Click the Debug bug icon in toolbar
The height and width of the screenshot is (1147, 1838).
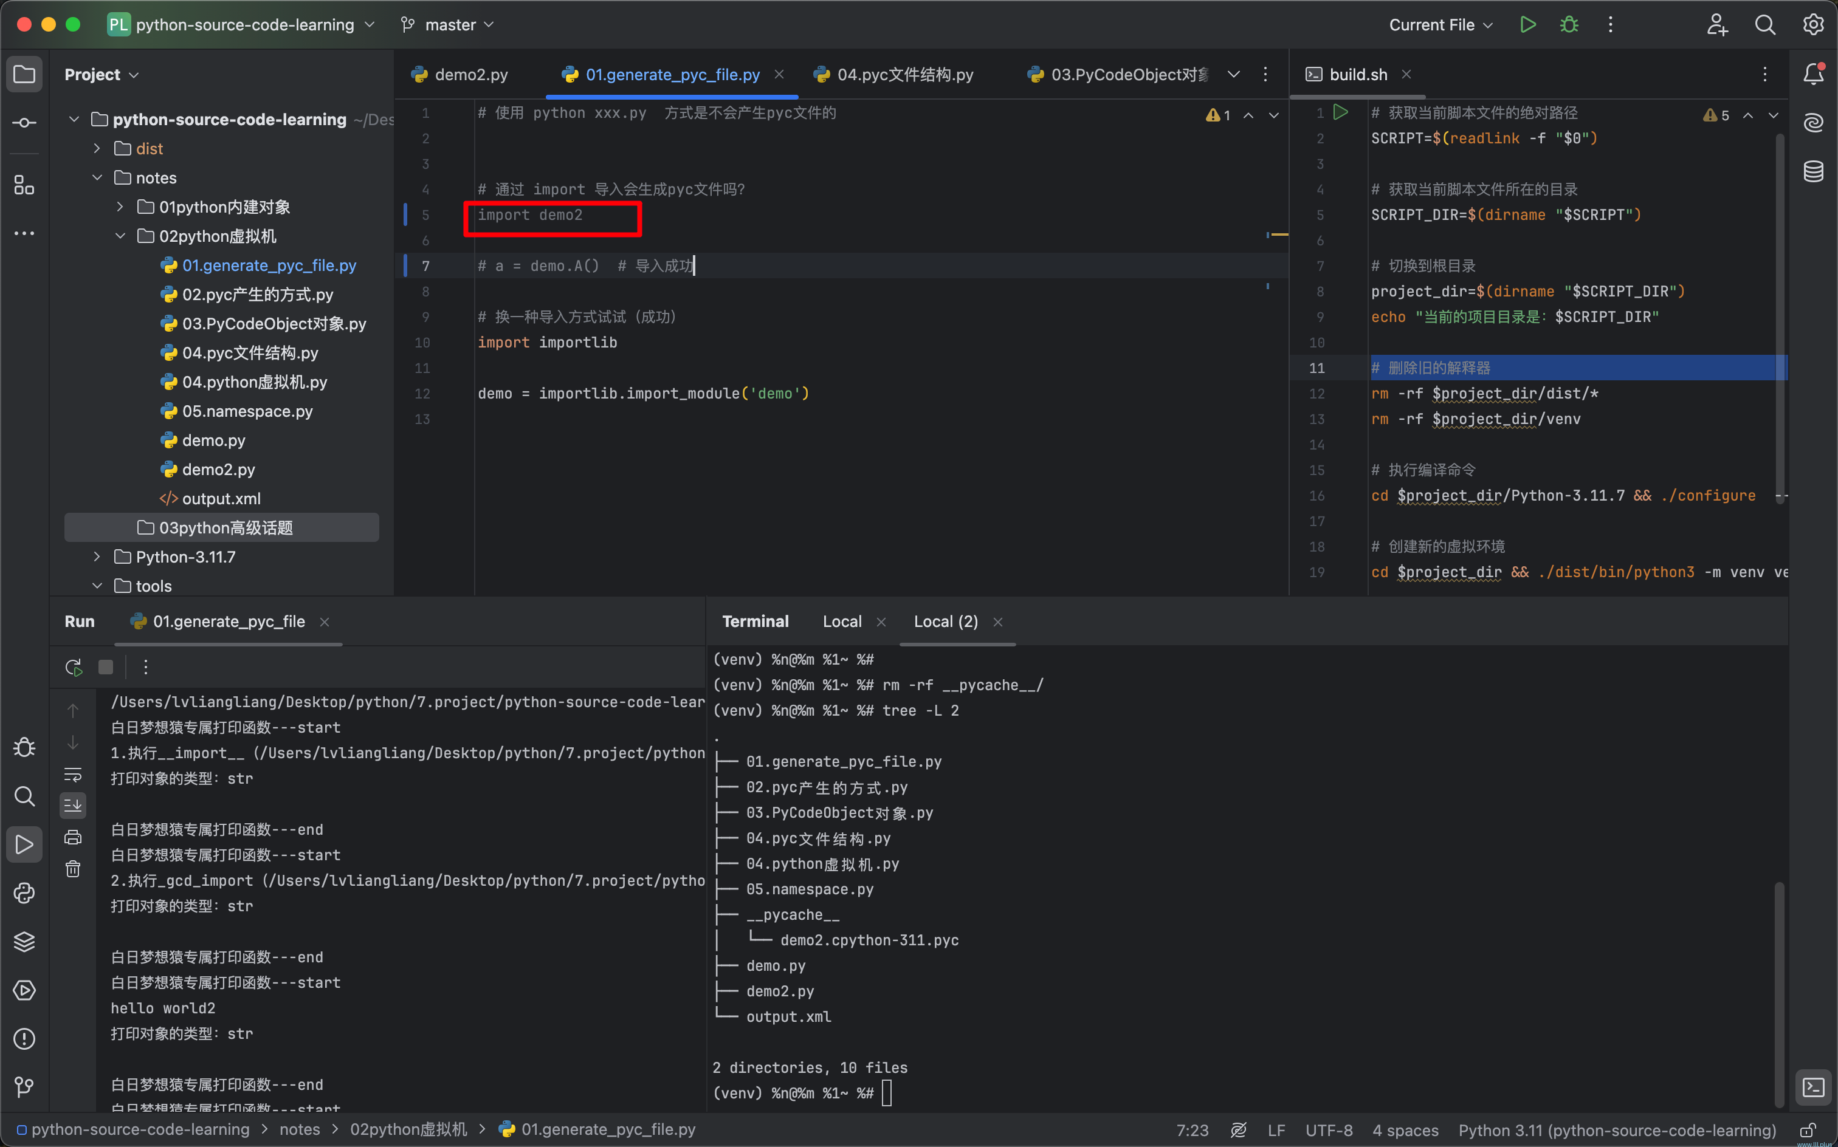tap(1569, 25)
